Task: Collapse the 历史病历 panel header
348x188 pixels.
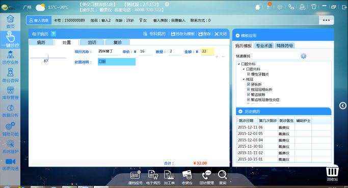Action: pos(240,112)
